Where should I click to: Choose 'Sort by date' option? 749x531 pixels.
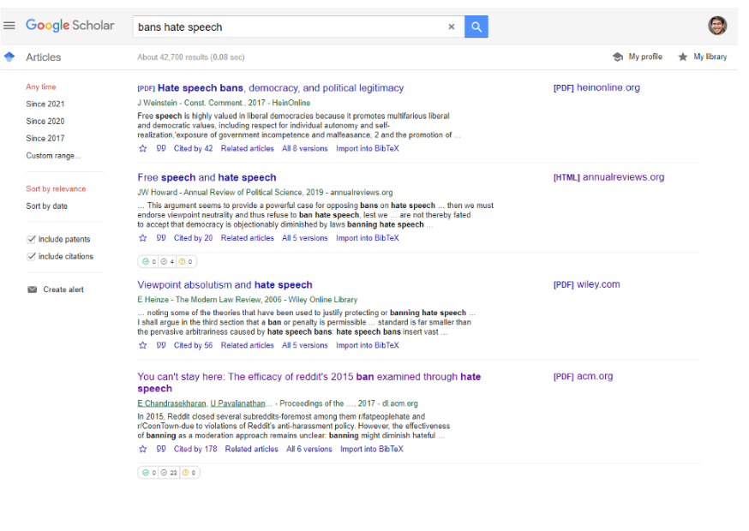[46, 206]
